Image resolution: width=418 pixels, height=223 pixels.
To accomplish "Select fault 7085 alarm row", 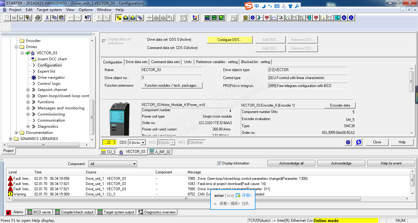I will click(x=208, y=179).
